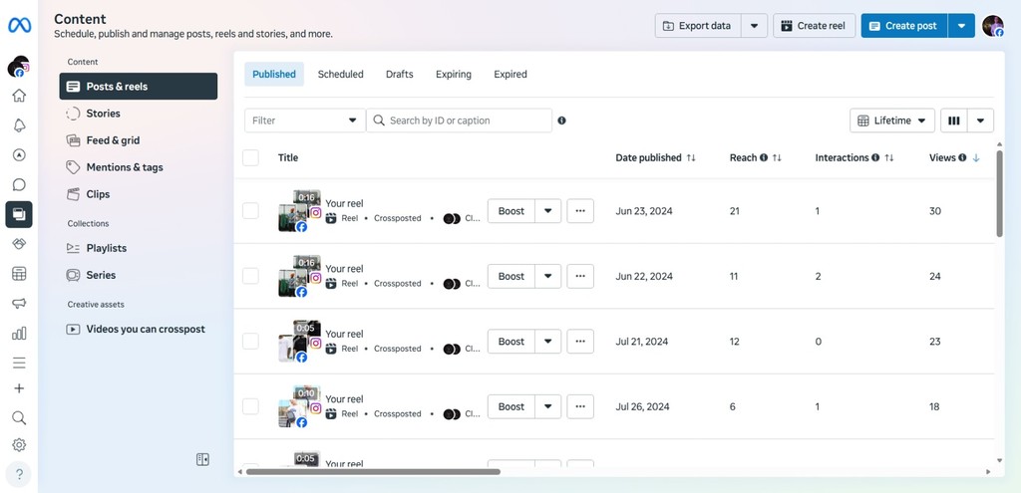This screenshot has height=493, width=1021.
Task: Switch to the Expiring tab
Action: [454, 74]
